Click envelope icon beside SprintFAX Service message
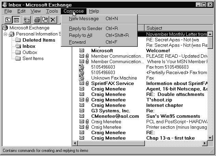 (82, 83)
